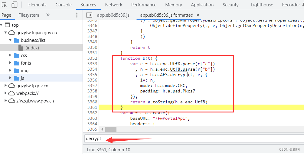Open the Lighthouse tab

pos(262,5)
